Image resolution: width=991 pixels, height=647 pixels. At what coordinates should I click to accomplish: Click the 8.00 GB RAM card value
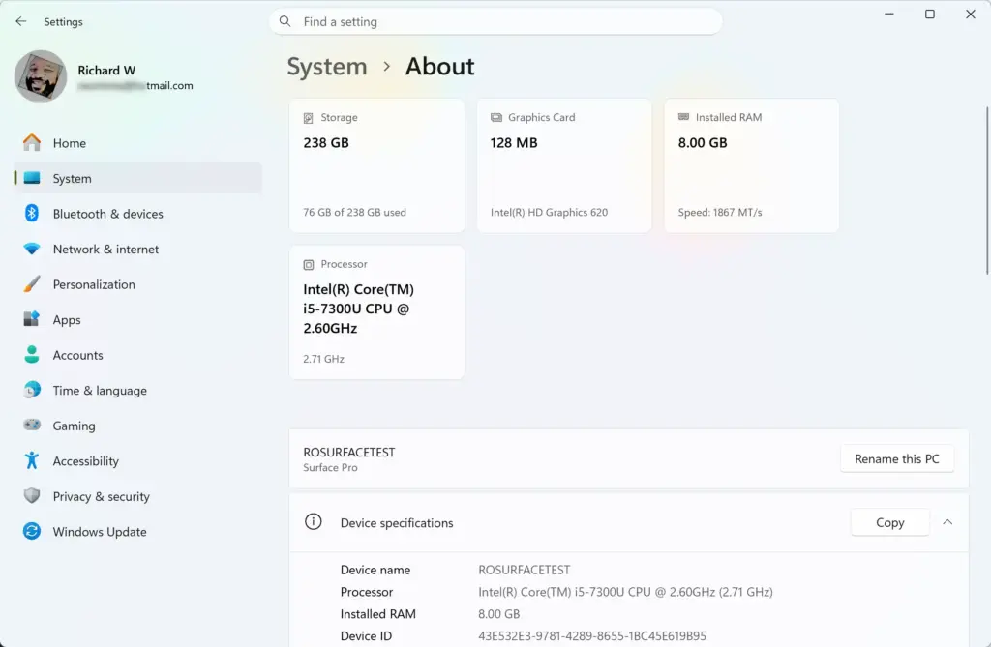point(703,143)
